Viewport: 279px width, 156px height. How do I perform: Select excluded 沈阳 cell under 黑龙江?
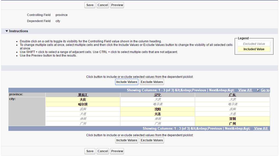83,109
